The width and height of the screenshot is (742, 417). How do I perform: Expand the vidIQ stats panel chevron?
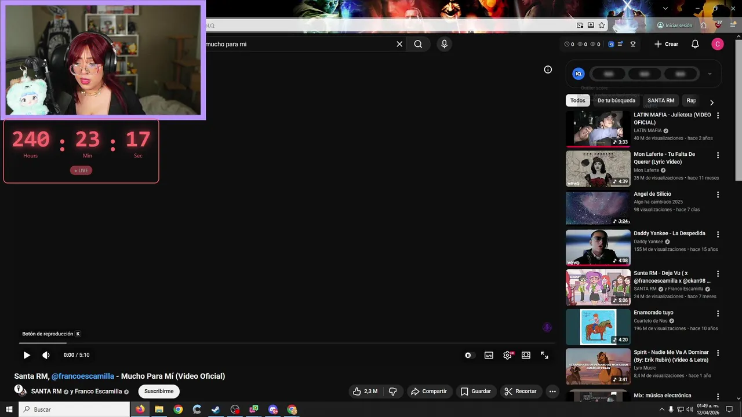[710, 74]
